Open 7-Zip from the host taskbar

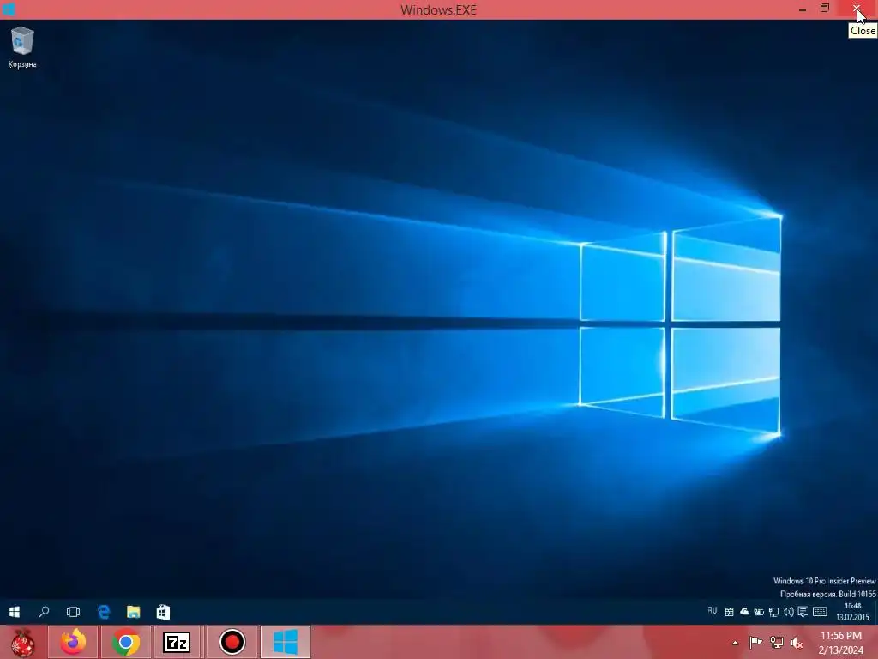[x=177, y=642]
